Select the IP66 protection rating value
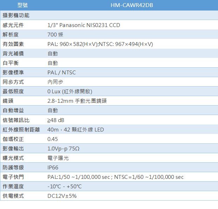Image resolution: width=218 pixels, height=209 pixels. pyautogui.click(x=53, y=168)
